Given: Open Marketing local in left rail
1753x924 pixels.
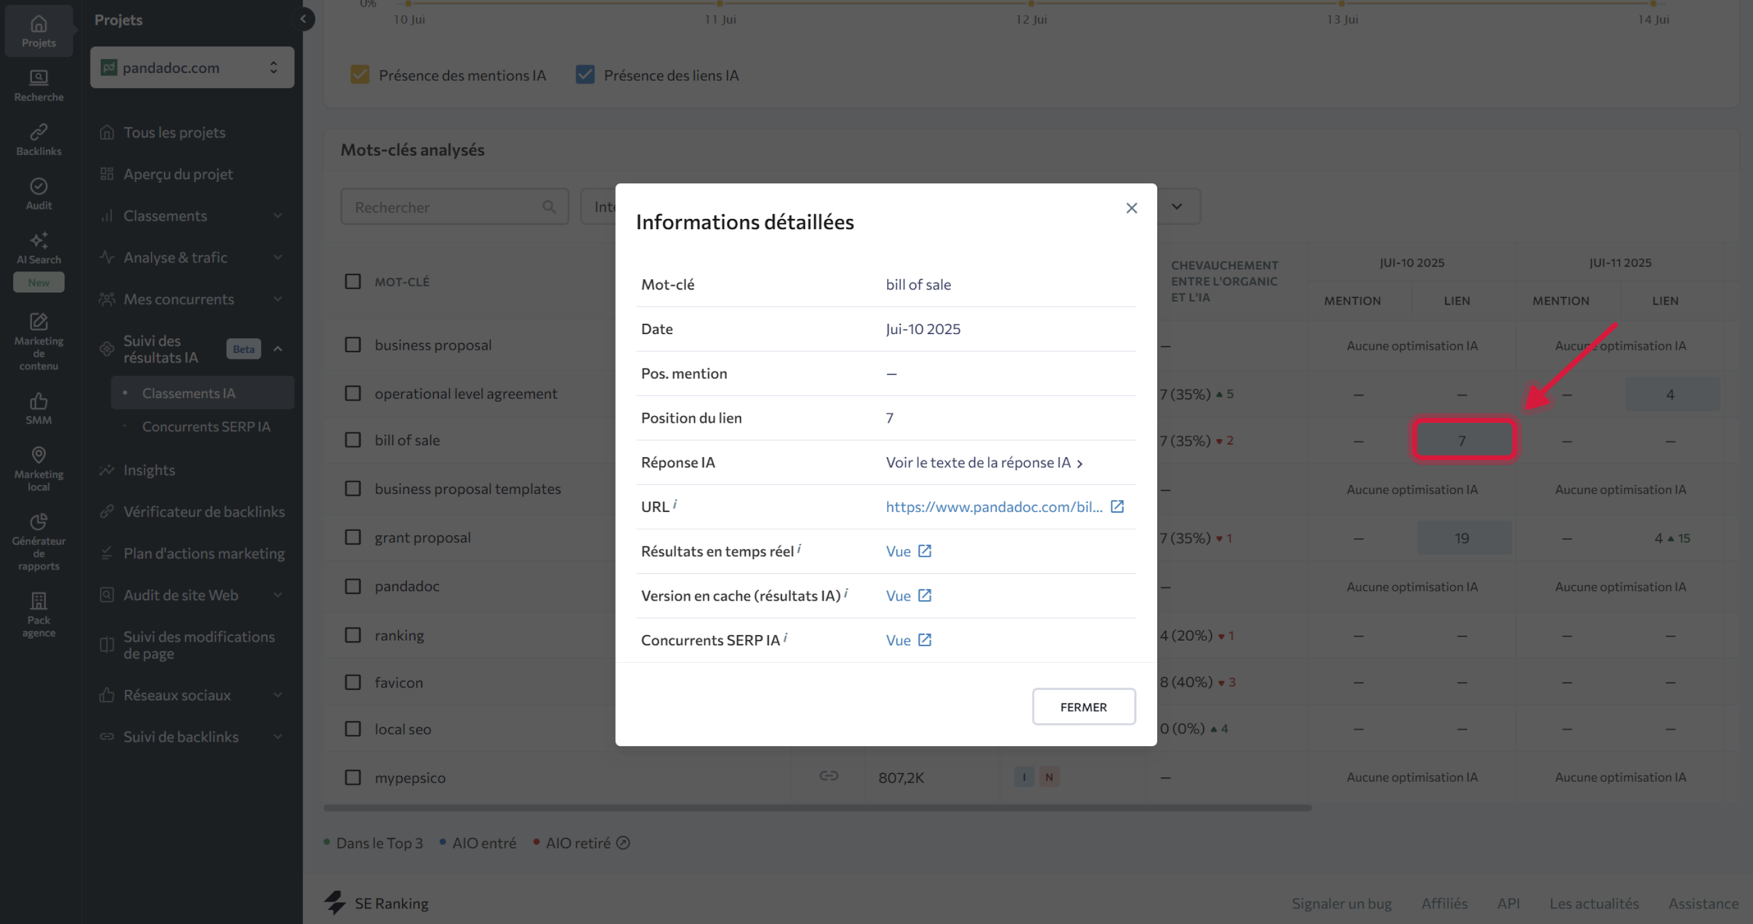Looking at the screenshot, I should (39, 469).
